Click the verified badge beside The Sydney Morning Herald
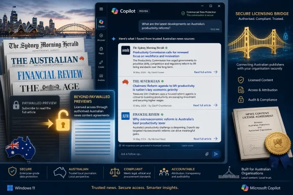The height and width of the screenshot is (195, 293). (x=166, y=48)
